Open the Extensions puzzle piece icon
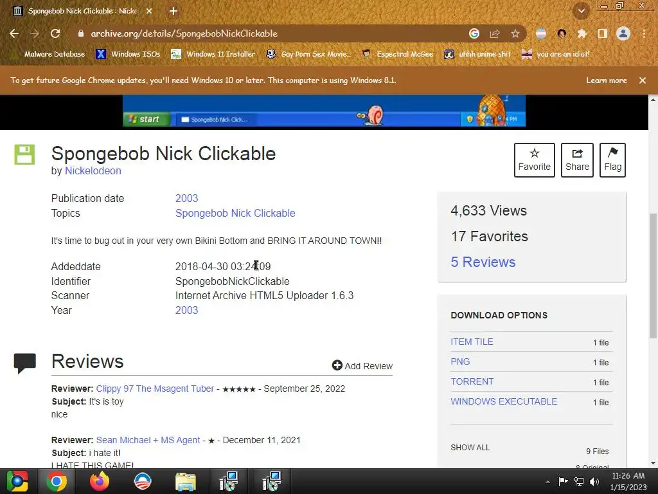This screenshot has height=494, width=658. pos(582,33)
